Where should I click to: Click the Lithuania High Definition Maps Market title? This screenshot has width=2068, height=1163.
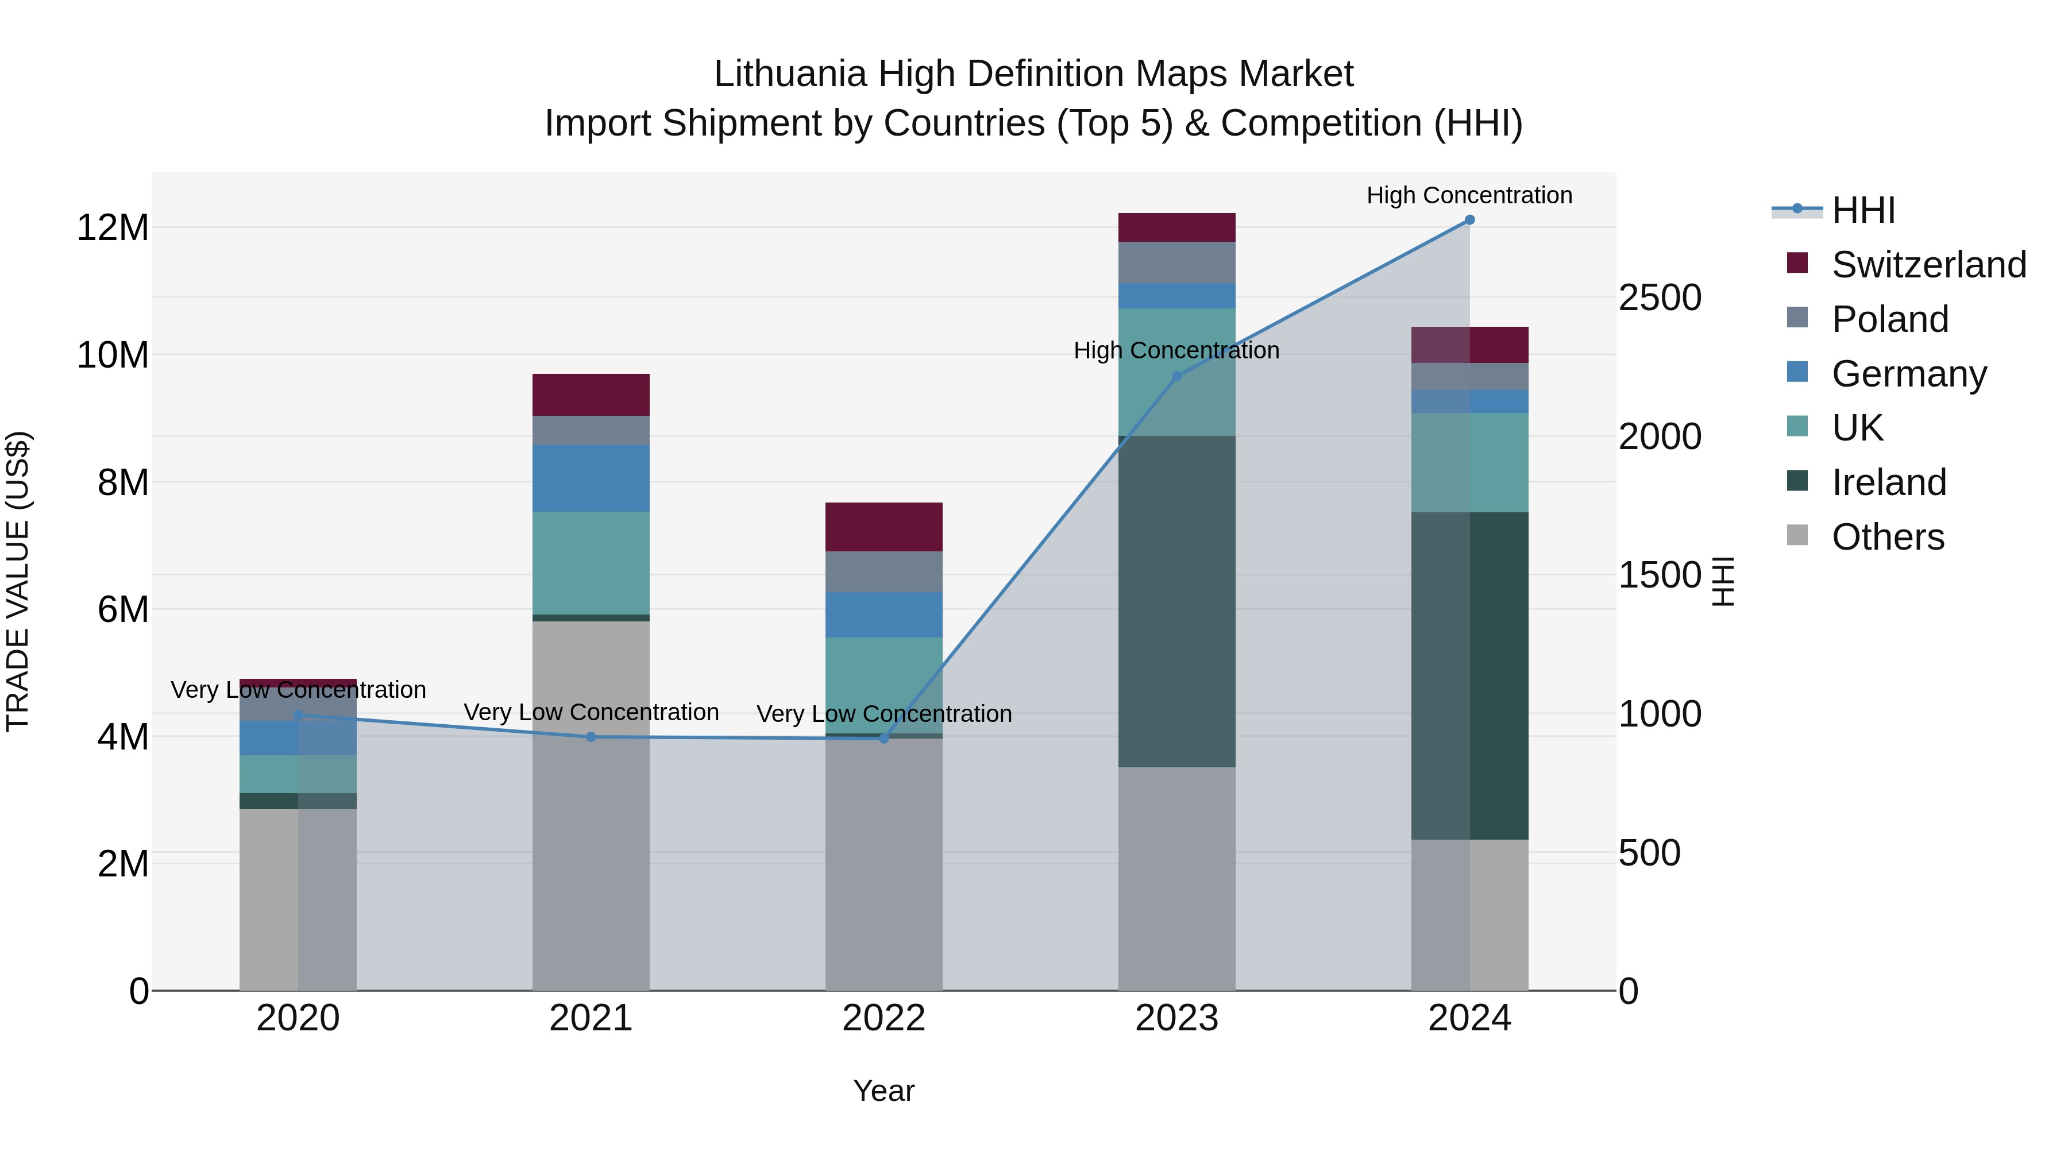pyautogui.click(x=1034, y=74)
